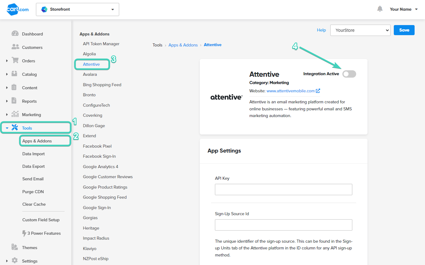Select Coverking addon

[92, 115]
